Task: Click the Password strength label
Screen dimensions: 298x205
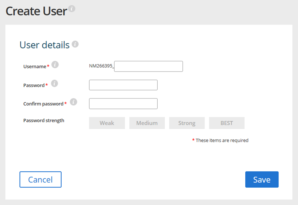Action: 44,121
